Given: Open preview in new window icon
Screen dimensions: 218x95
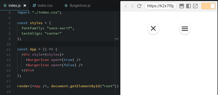Looking at the screenshot, I should (x=195, y=6).
